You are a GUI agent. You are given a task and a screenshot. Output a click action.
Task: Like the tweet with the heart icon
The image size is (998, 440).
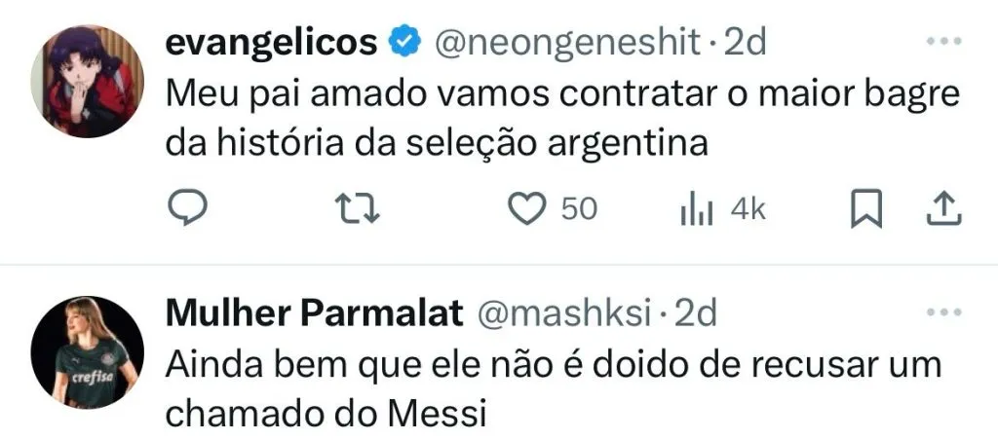(x=529, y=210)
